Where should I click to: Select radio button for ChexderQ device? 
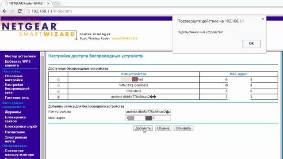(x=58, y=91)
